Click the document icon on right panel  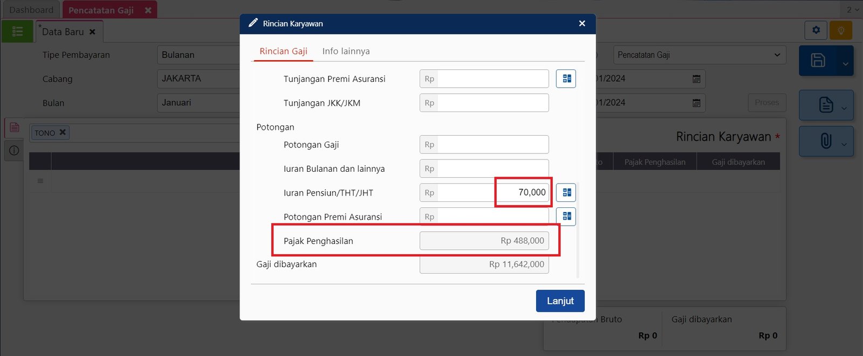coord(825,104)
